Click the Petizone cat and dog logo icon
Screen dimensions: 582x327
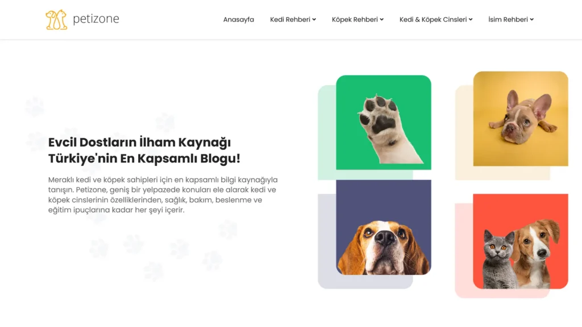[x=56, y=19]
